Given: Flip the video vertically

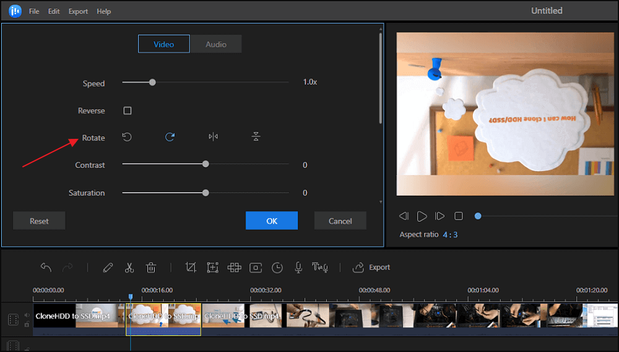Looking at the screenshot, I should (256, 137).
